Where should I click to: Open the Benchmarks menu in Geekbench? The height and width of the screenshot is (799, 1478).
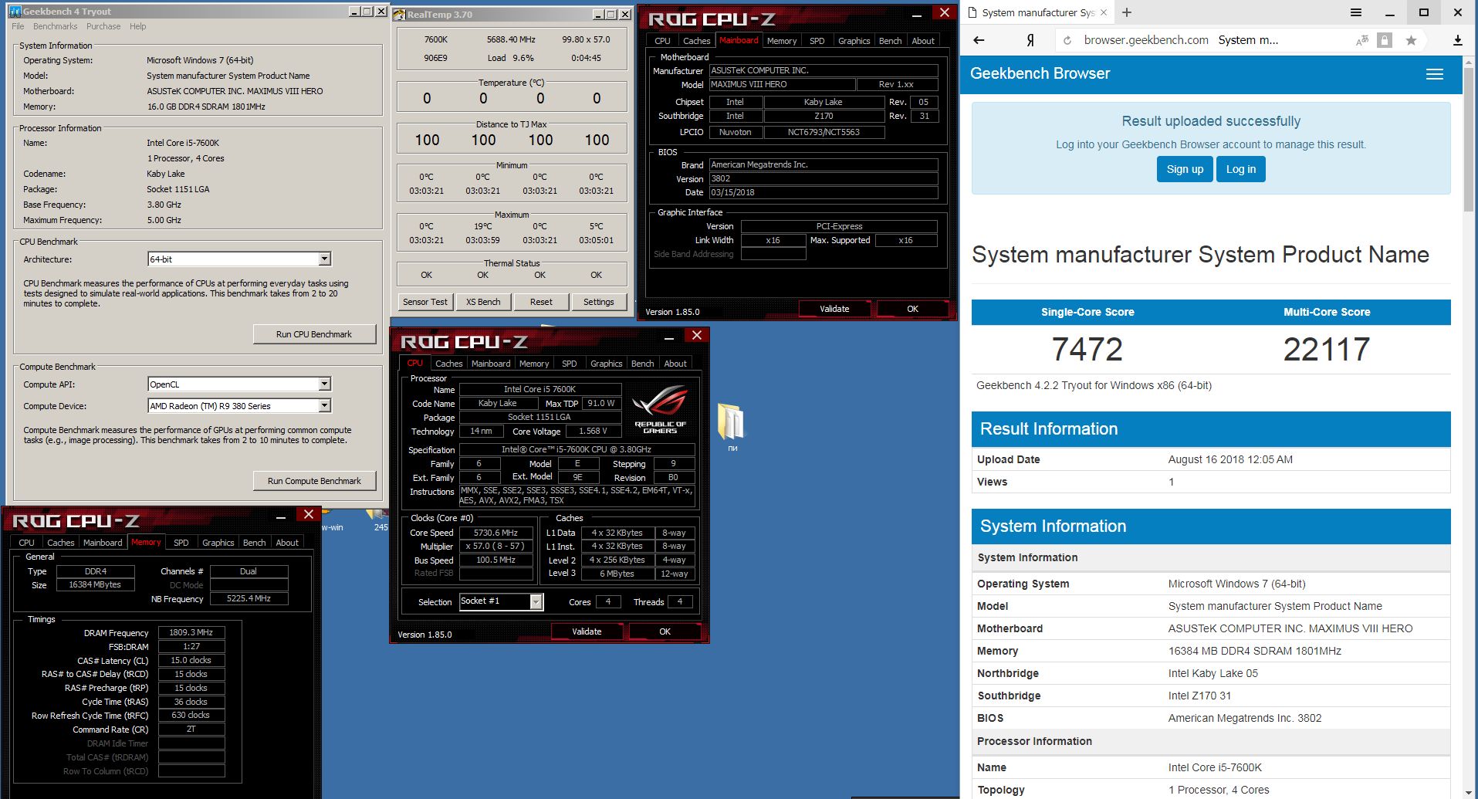pos(55,26)
